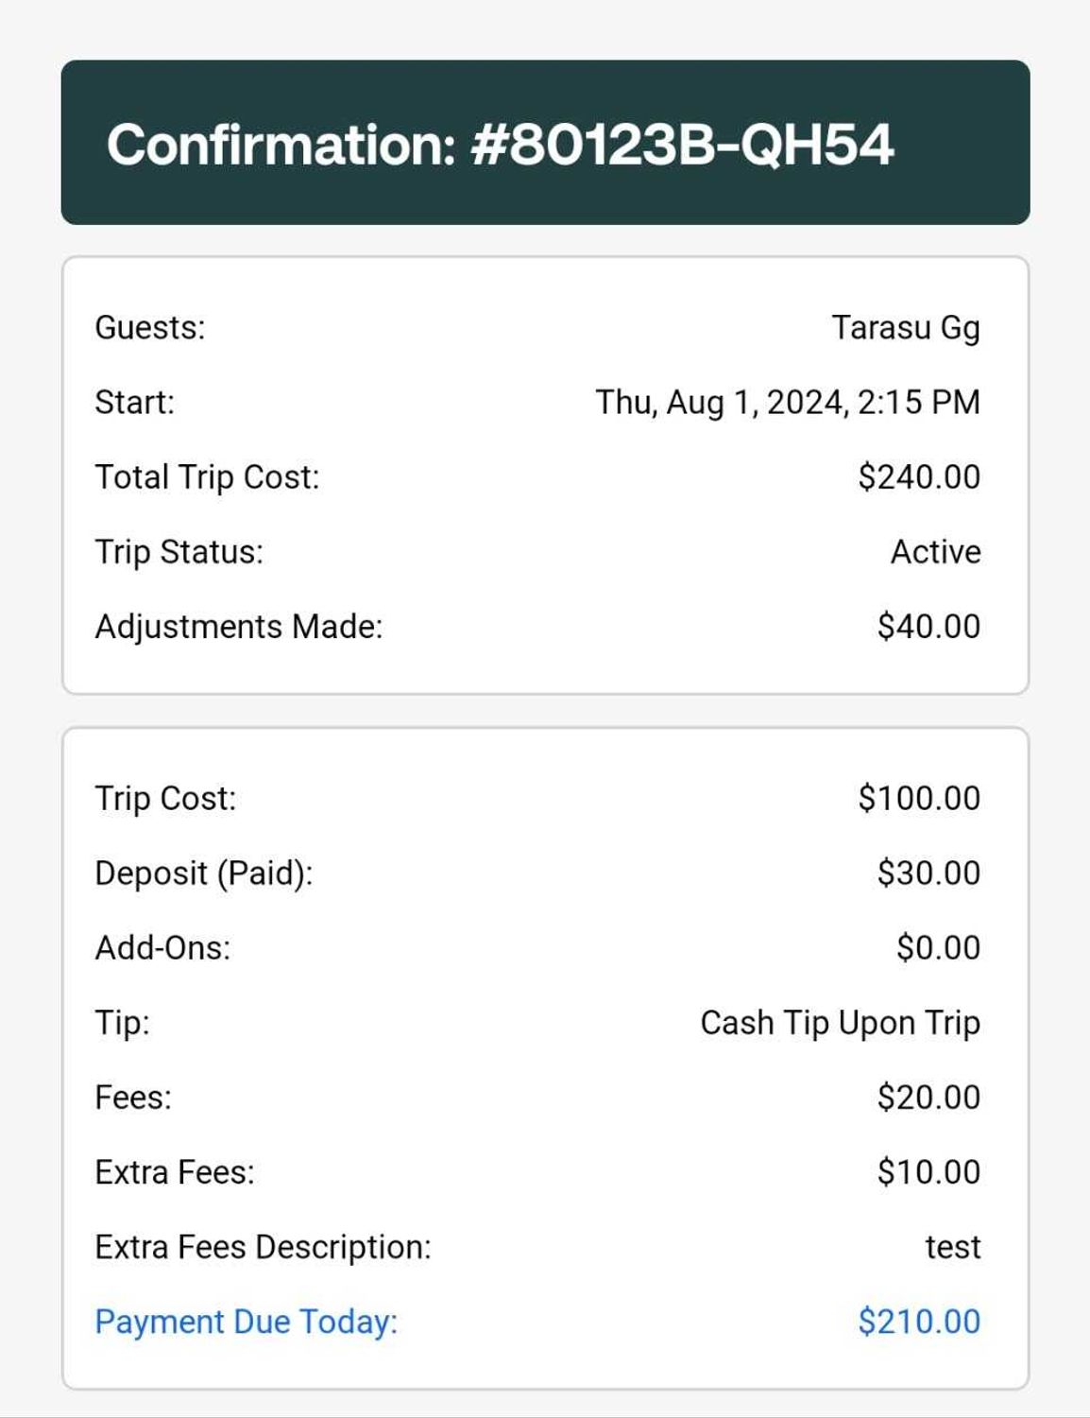Select the $100.00 trip cost amount
1090x1418 pixels.
pyautogui.click(x=918, y=799)
